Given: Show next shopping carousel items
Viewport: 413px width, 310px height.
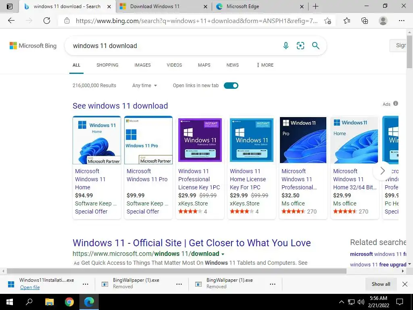Looking at the screenshot, I should click(382, 171).
